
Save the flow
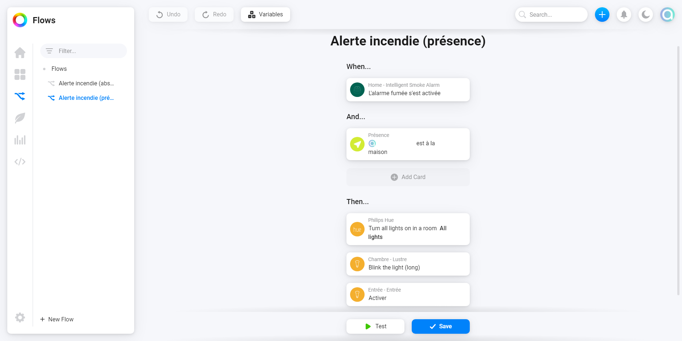(441, 326)
